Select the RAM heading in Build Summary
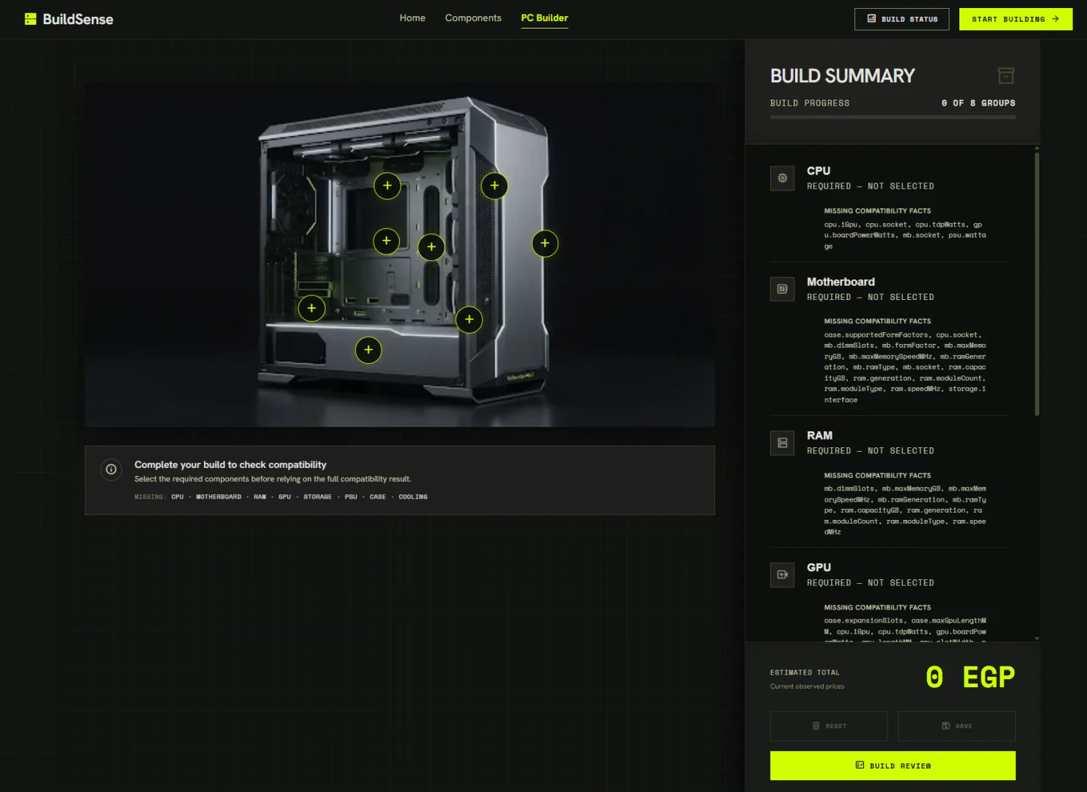 point(819,436)
